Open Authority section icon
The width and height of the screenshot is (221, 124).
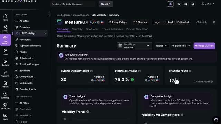5,95
